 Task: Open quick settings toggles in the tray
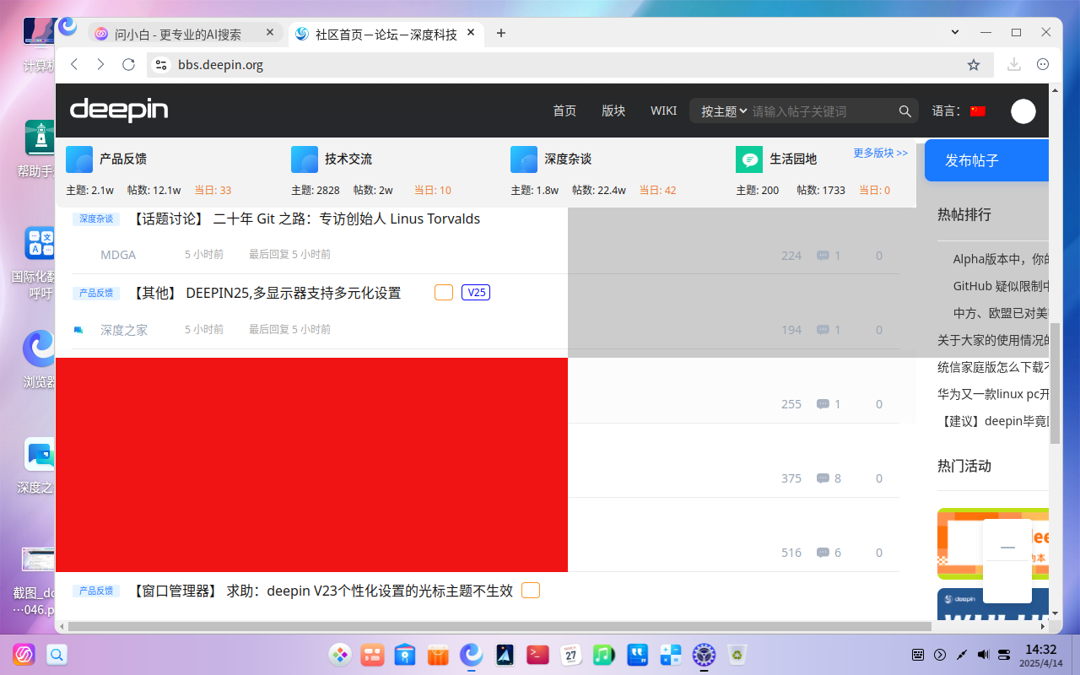1004,655
